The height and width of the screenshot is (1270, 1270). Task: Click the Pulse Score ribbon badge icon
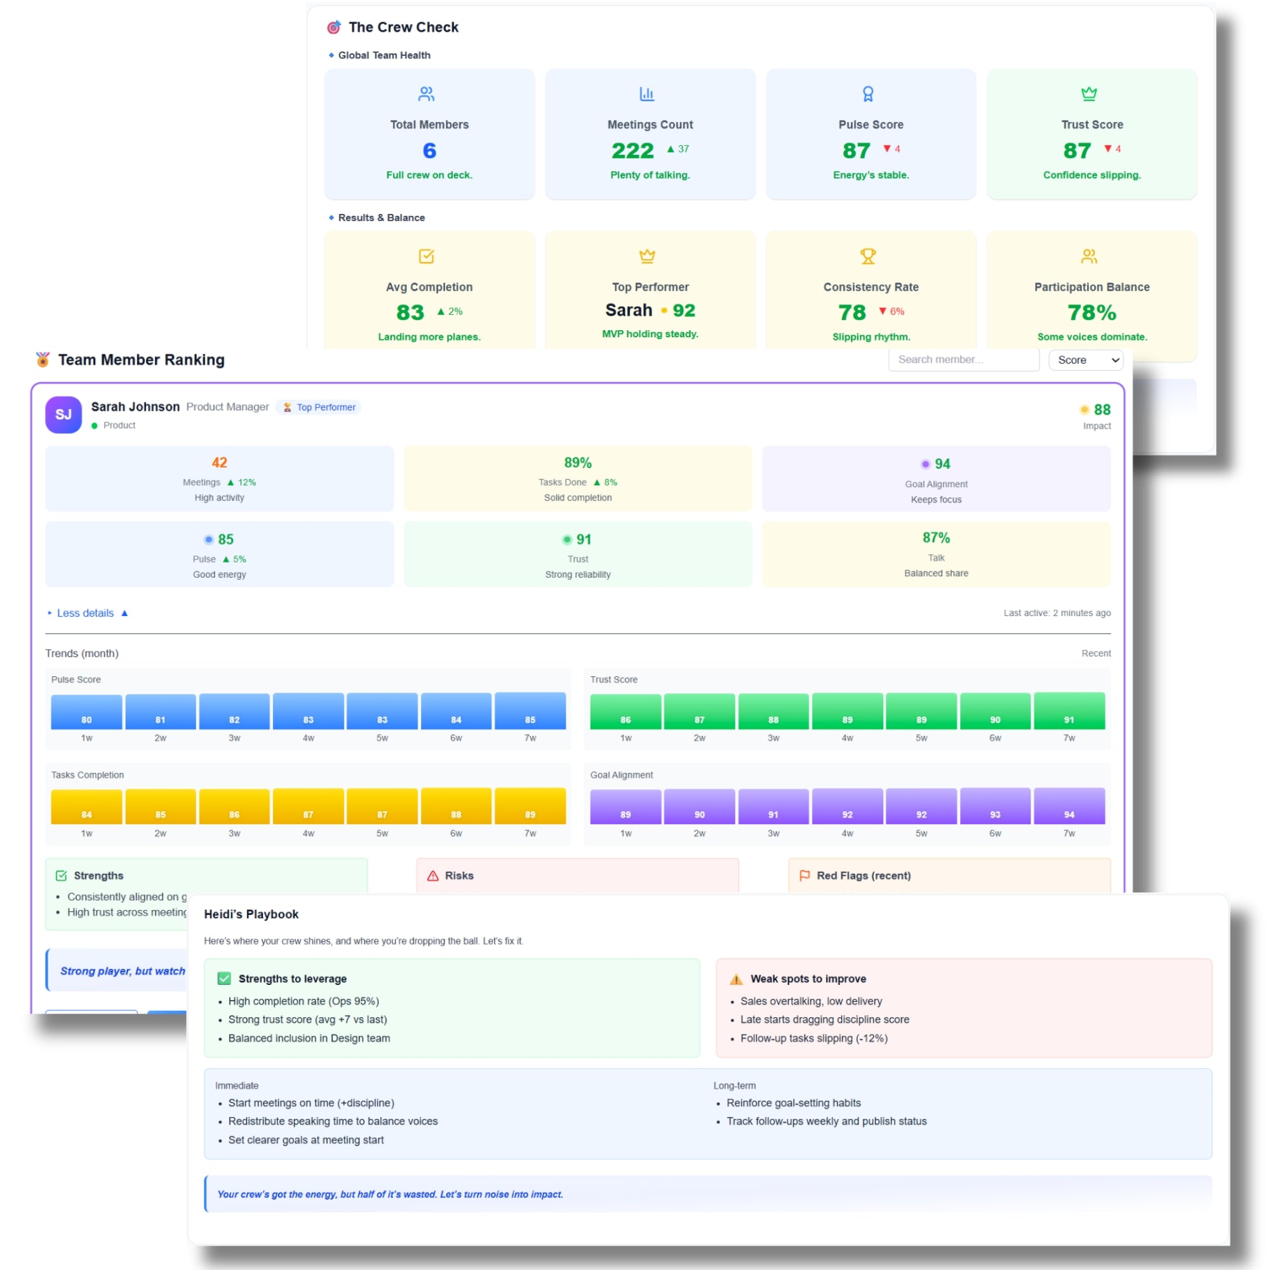[867, 94]
